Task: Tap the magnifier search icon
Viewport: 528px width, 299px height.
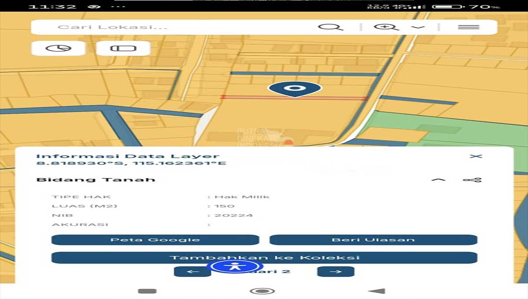Action: click(330, 27)
